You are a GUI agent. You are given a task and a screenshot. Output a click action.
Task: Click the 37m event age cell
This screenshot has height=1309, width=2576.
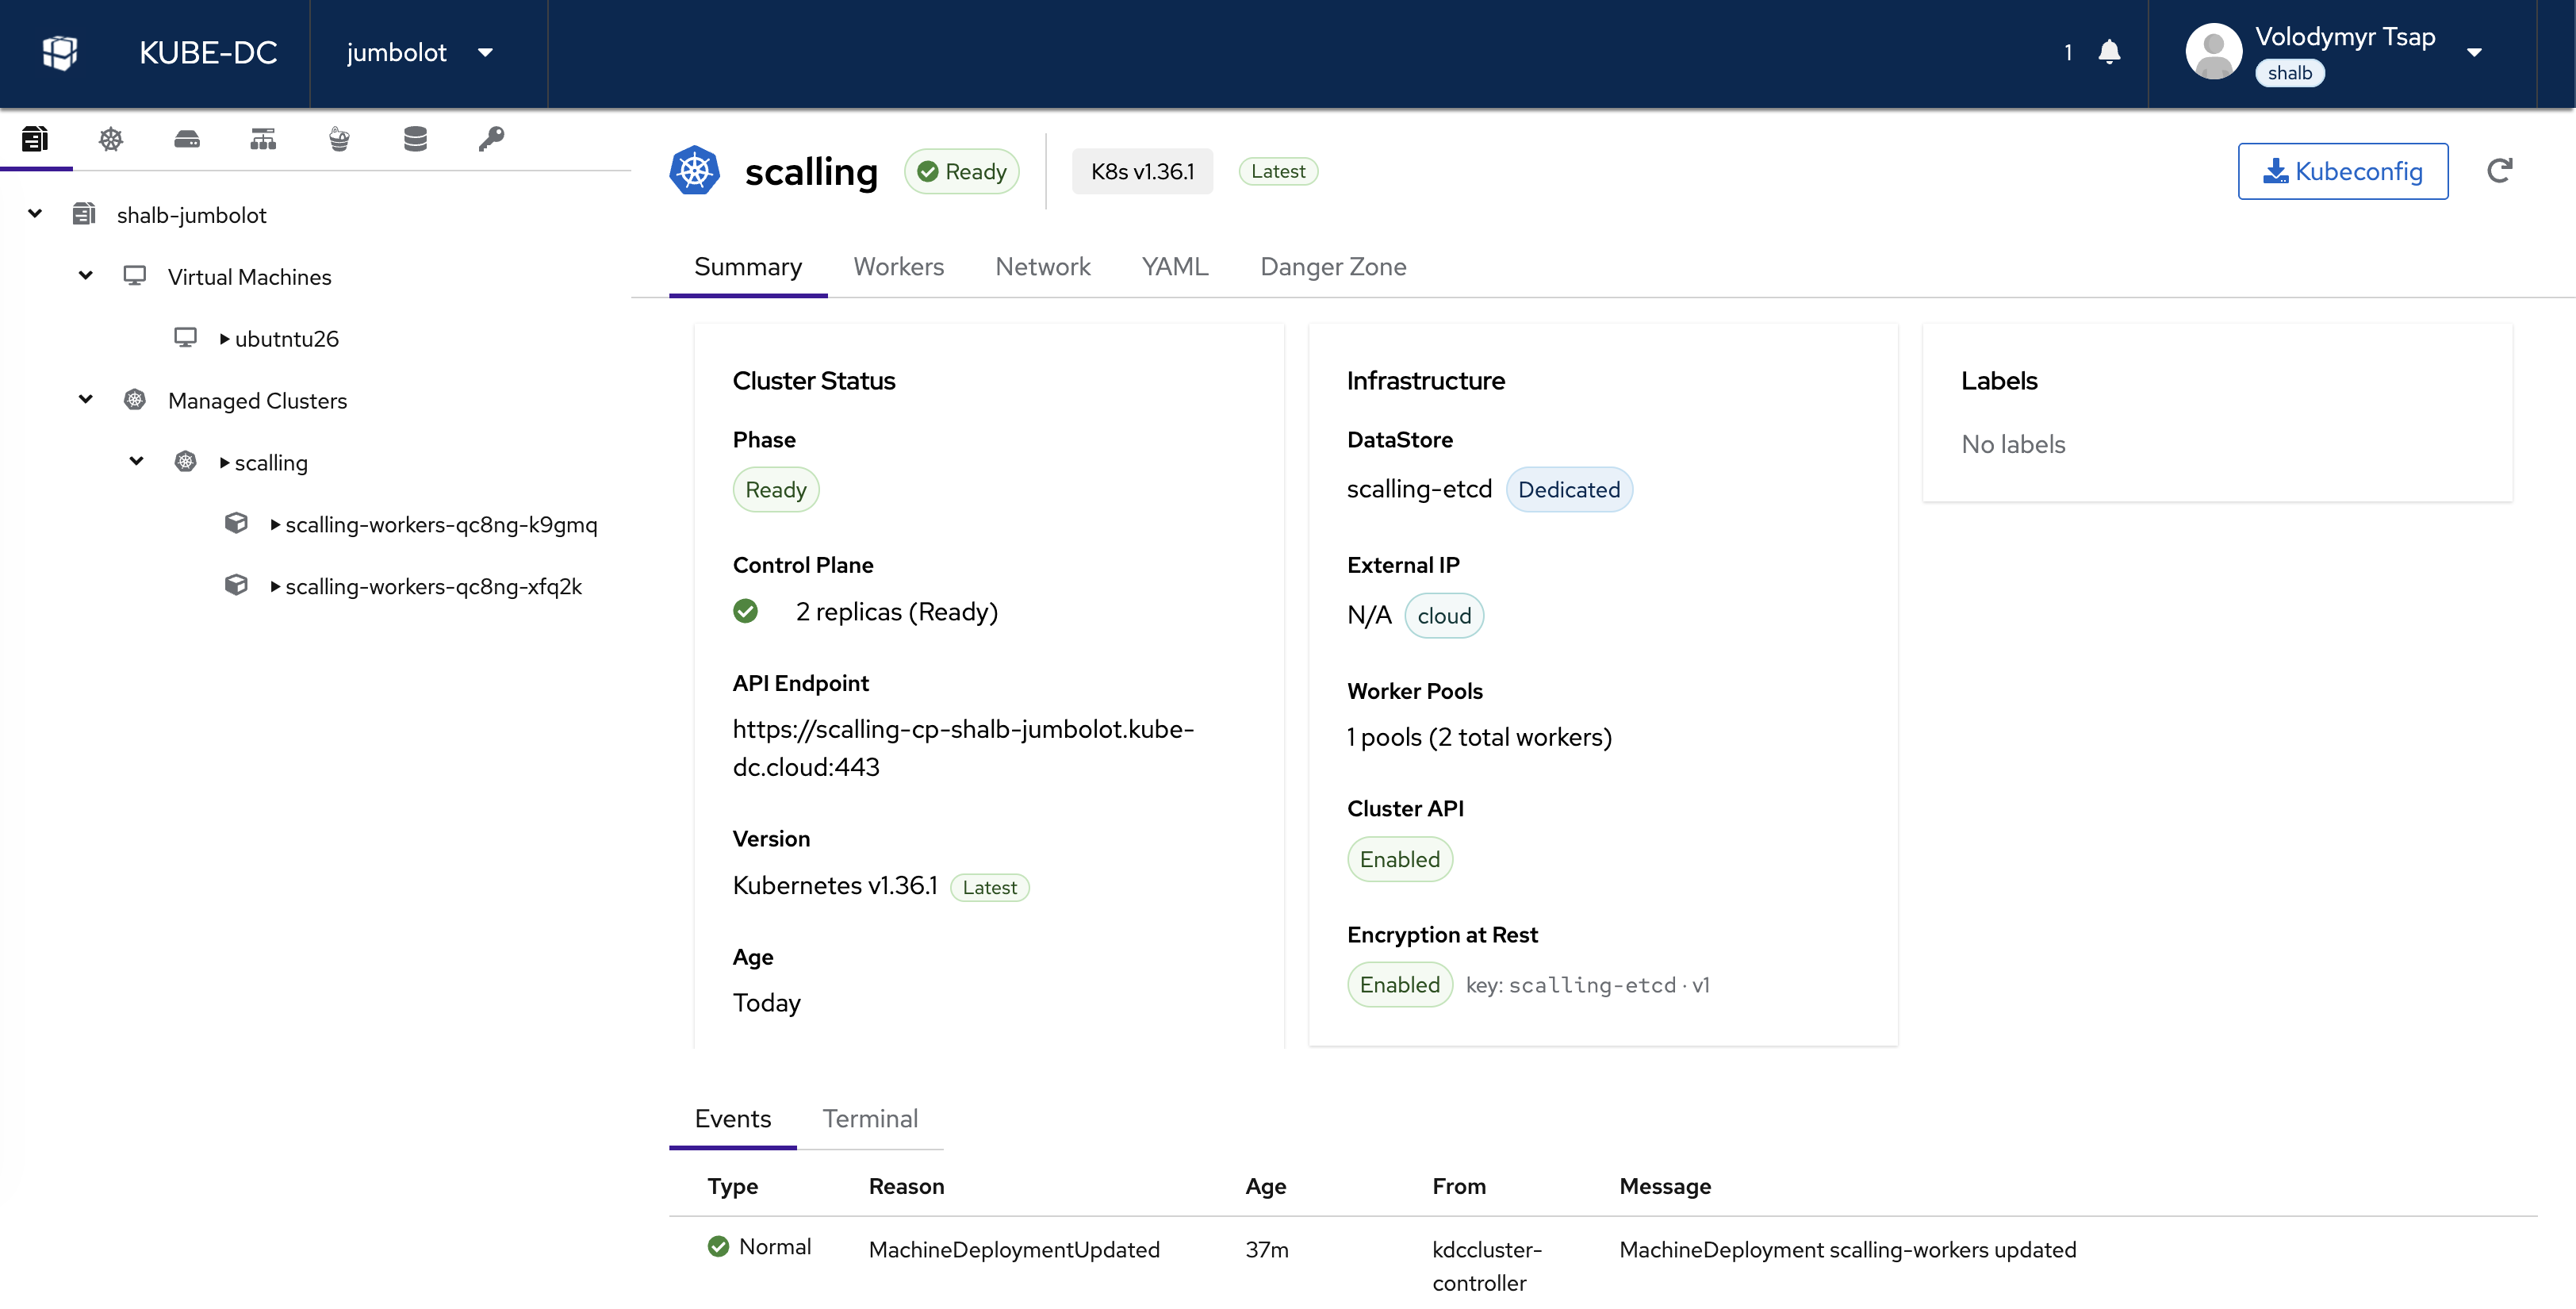(1267, 1250)
